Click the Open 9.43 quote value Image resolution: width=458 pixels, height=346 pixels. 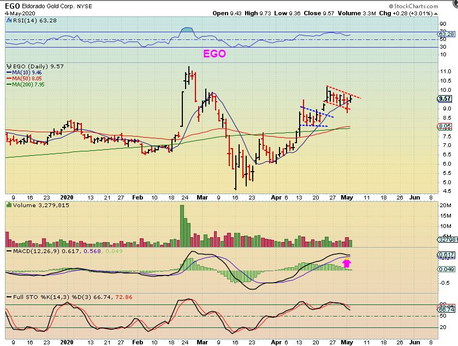(227, 14)
